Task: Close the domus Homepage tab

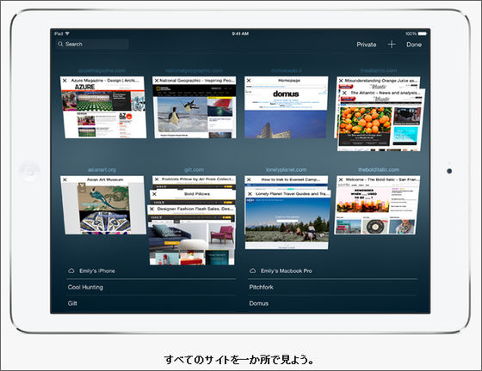Action: click(x=249, y=81)
